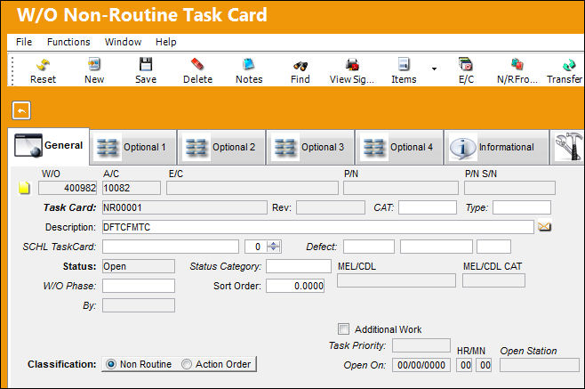Viewport: 585px width, 389px height.
Task: Click the Reset toolbar icon
Action: [x=43, y=65]
